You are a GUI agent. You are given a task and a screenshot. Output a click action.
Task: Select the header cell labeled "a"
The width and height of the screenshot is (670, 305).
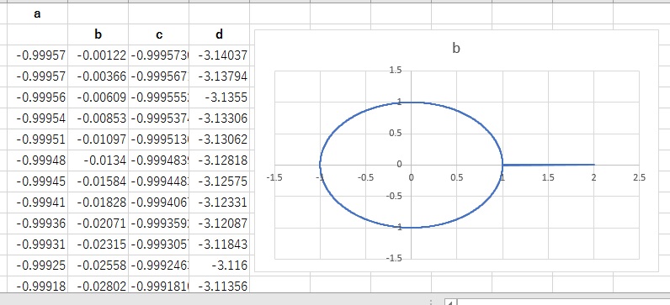[37, 14]
